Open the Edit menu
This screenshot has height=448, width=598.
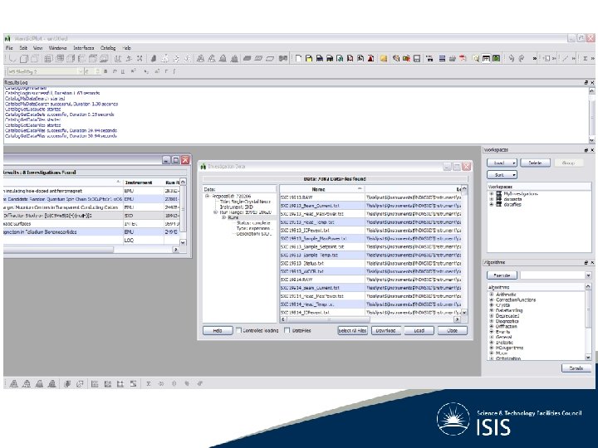coord(23,48)
